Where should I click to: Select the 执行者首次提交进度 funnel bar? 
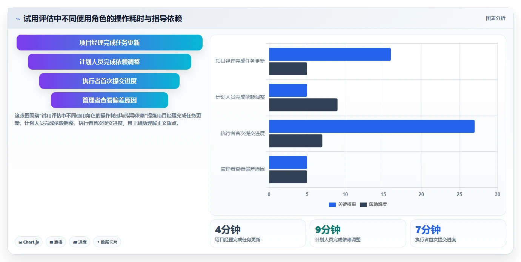click(x=109, y=81)
